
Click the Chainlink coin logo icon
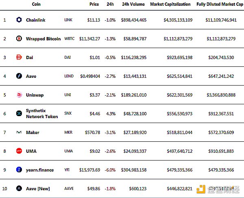coord(19,20)
